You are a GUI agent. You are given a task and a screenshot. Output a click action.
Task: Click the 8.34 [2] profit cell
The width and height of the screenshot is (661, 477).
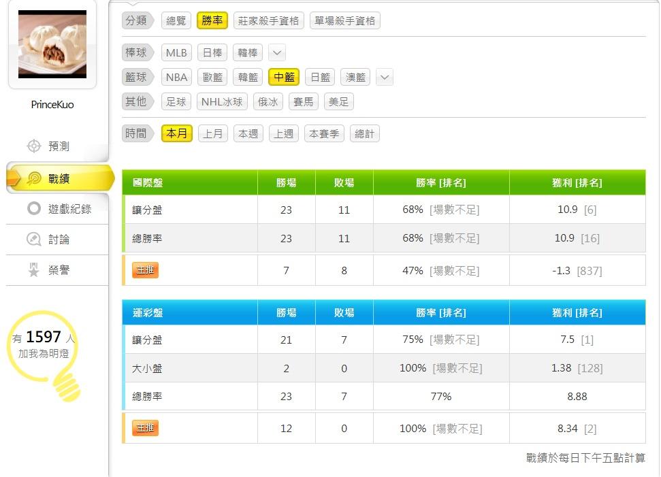tap(577, 429)
